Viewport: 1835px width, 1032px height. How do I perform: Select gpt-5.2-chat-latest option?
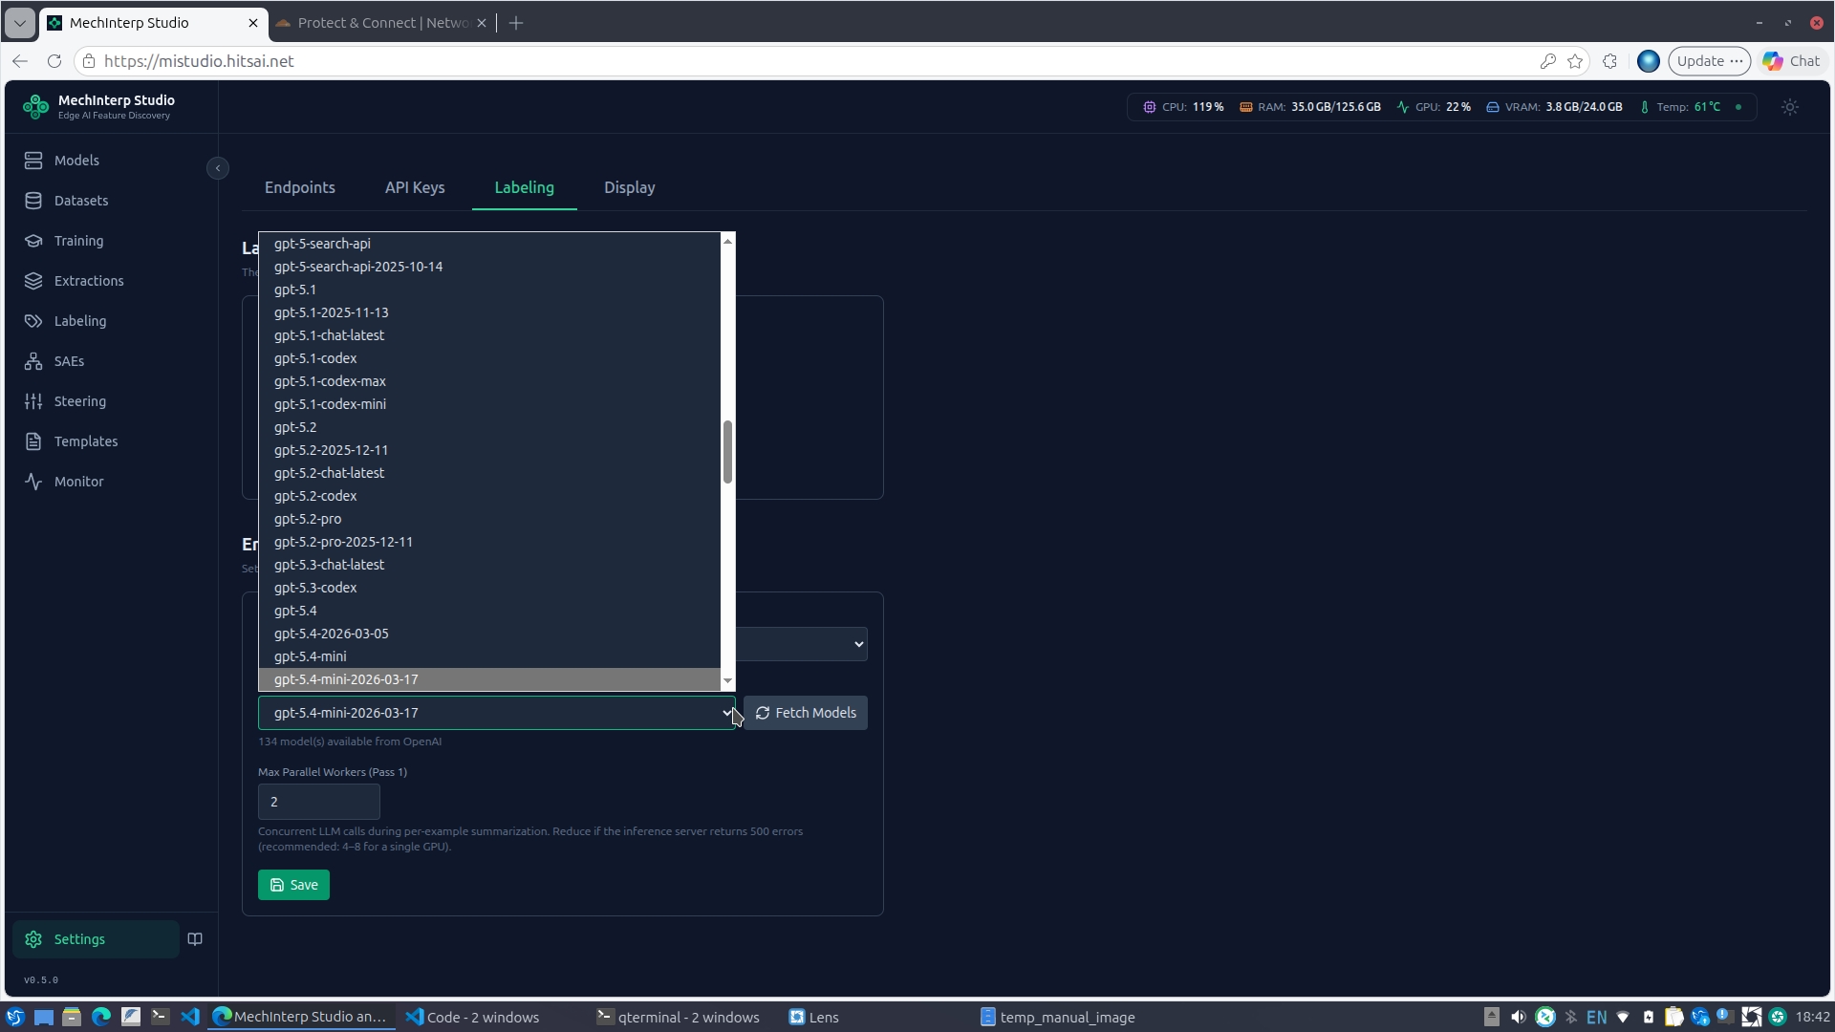[x=489, y=473]
